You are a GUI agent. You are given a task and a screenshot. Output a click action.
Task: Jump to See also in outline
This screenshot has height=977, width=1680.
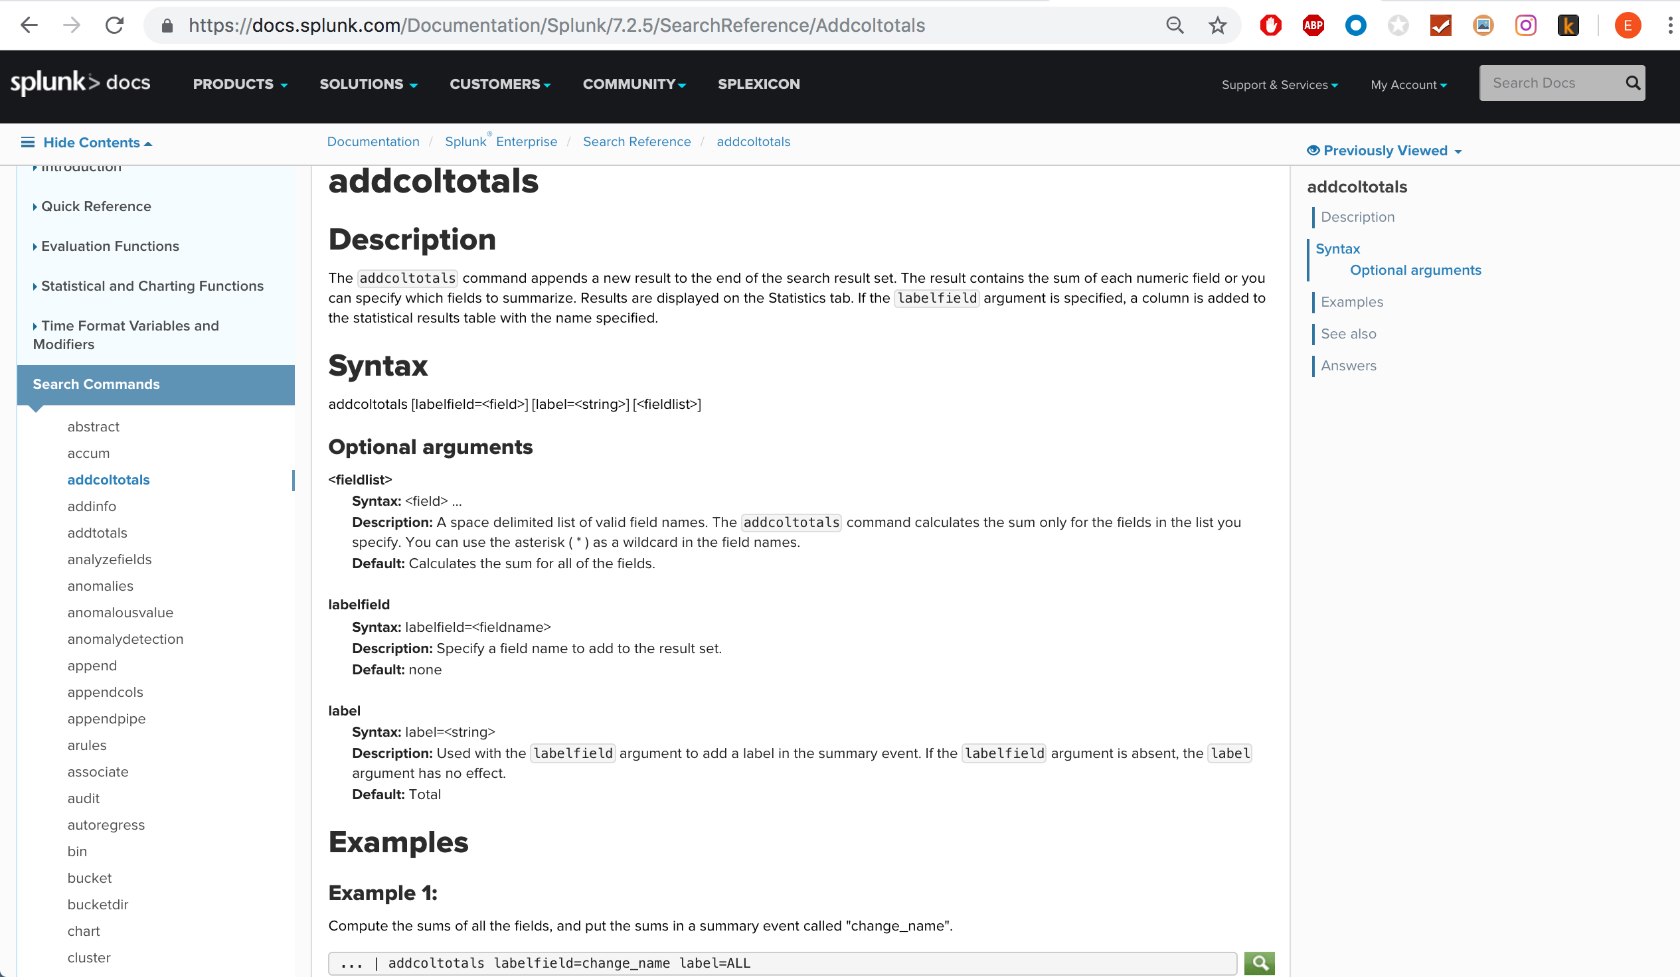1348,334
